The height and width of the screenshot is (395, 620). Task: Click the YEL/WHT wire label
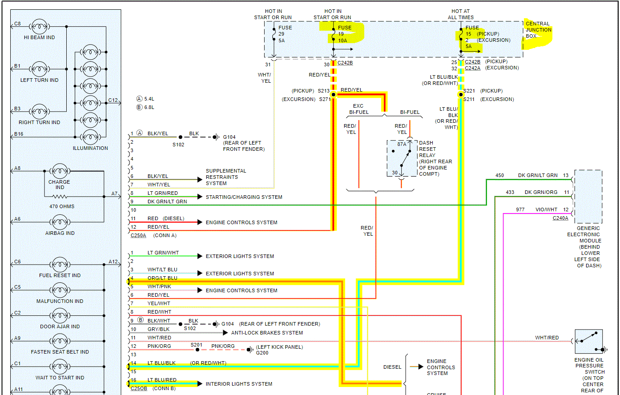159,303
